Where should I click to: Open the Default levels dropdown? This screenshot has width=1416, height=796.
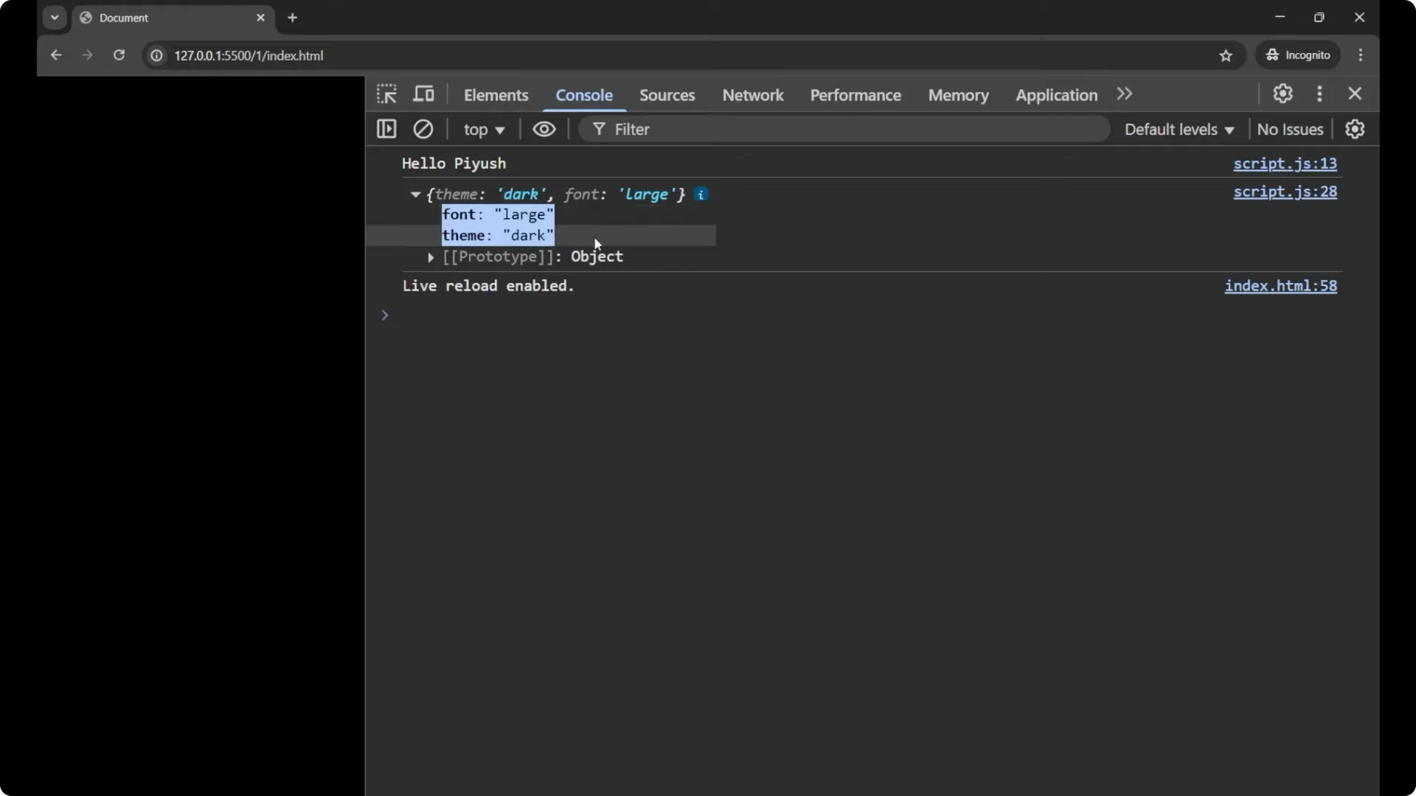pyautogui.click(x=1178, y=129)
